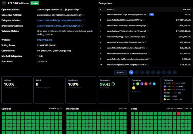Viewport: 193px width, 134px height.
Task: Open the blue Broadcaster Address link
Action: [x=59, y=26]
